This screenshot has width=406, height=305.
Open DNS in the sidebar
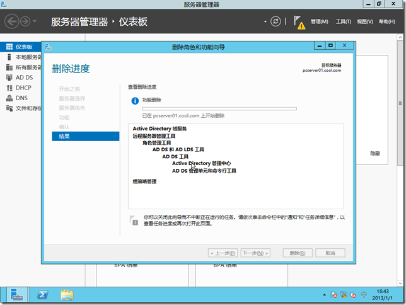21,98
